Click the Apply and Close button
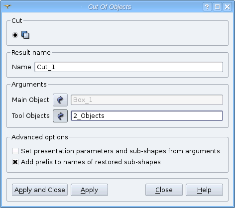The width and height of the screenshot is (235, 208). coord(40,190)
